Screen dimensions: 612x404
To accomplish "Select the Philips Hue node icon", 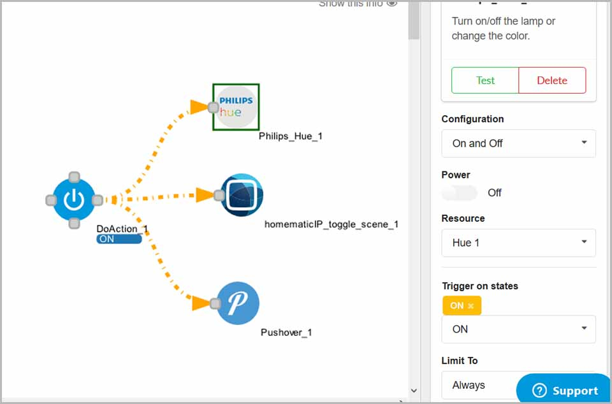I will pyautogui.click(x=236, y=107).
